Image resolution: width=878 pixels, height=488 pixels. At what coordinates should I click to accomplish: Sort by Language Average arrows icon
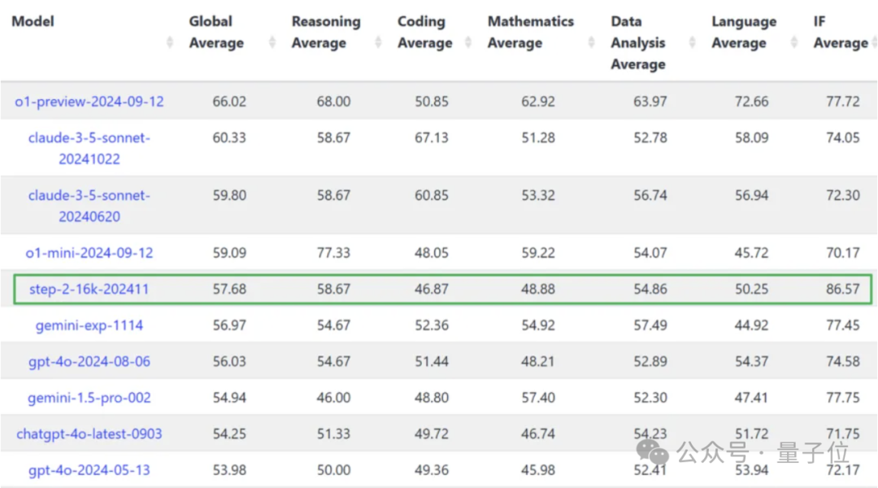coord(794,42)
